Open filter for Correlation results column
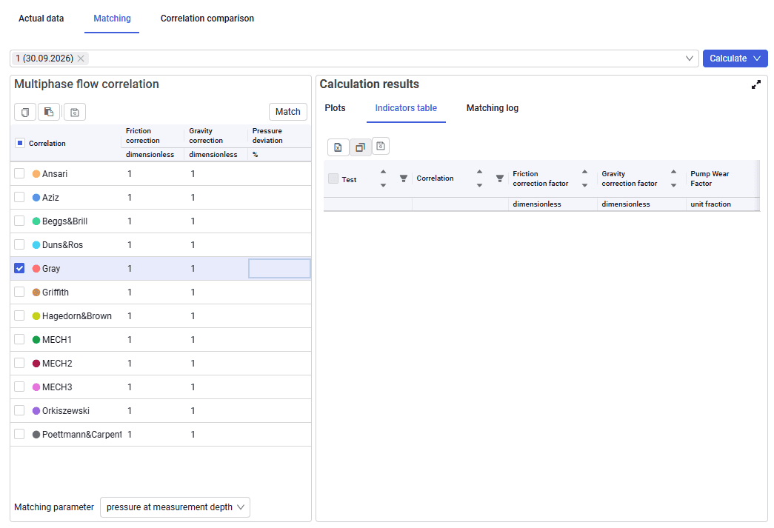774x528 pixels. click(499, 178)
